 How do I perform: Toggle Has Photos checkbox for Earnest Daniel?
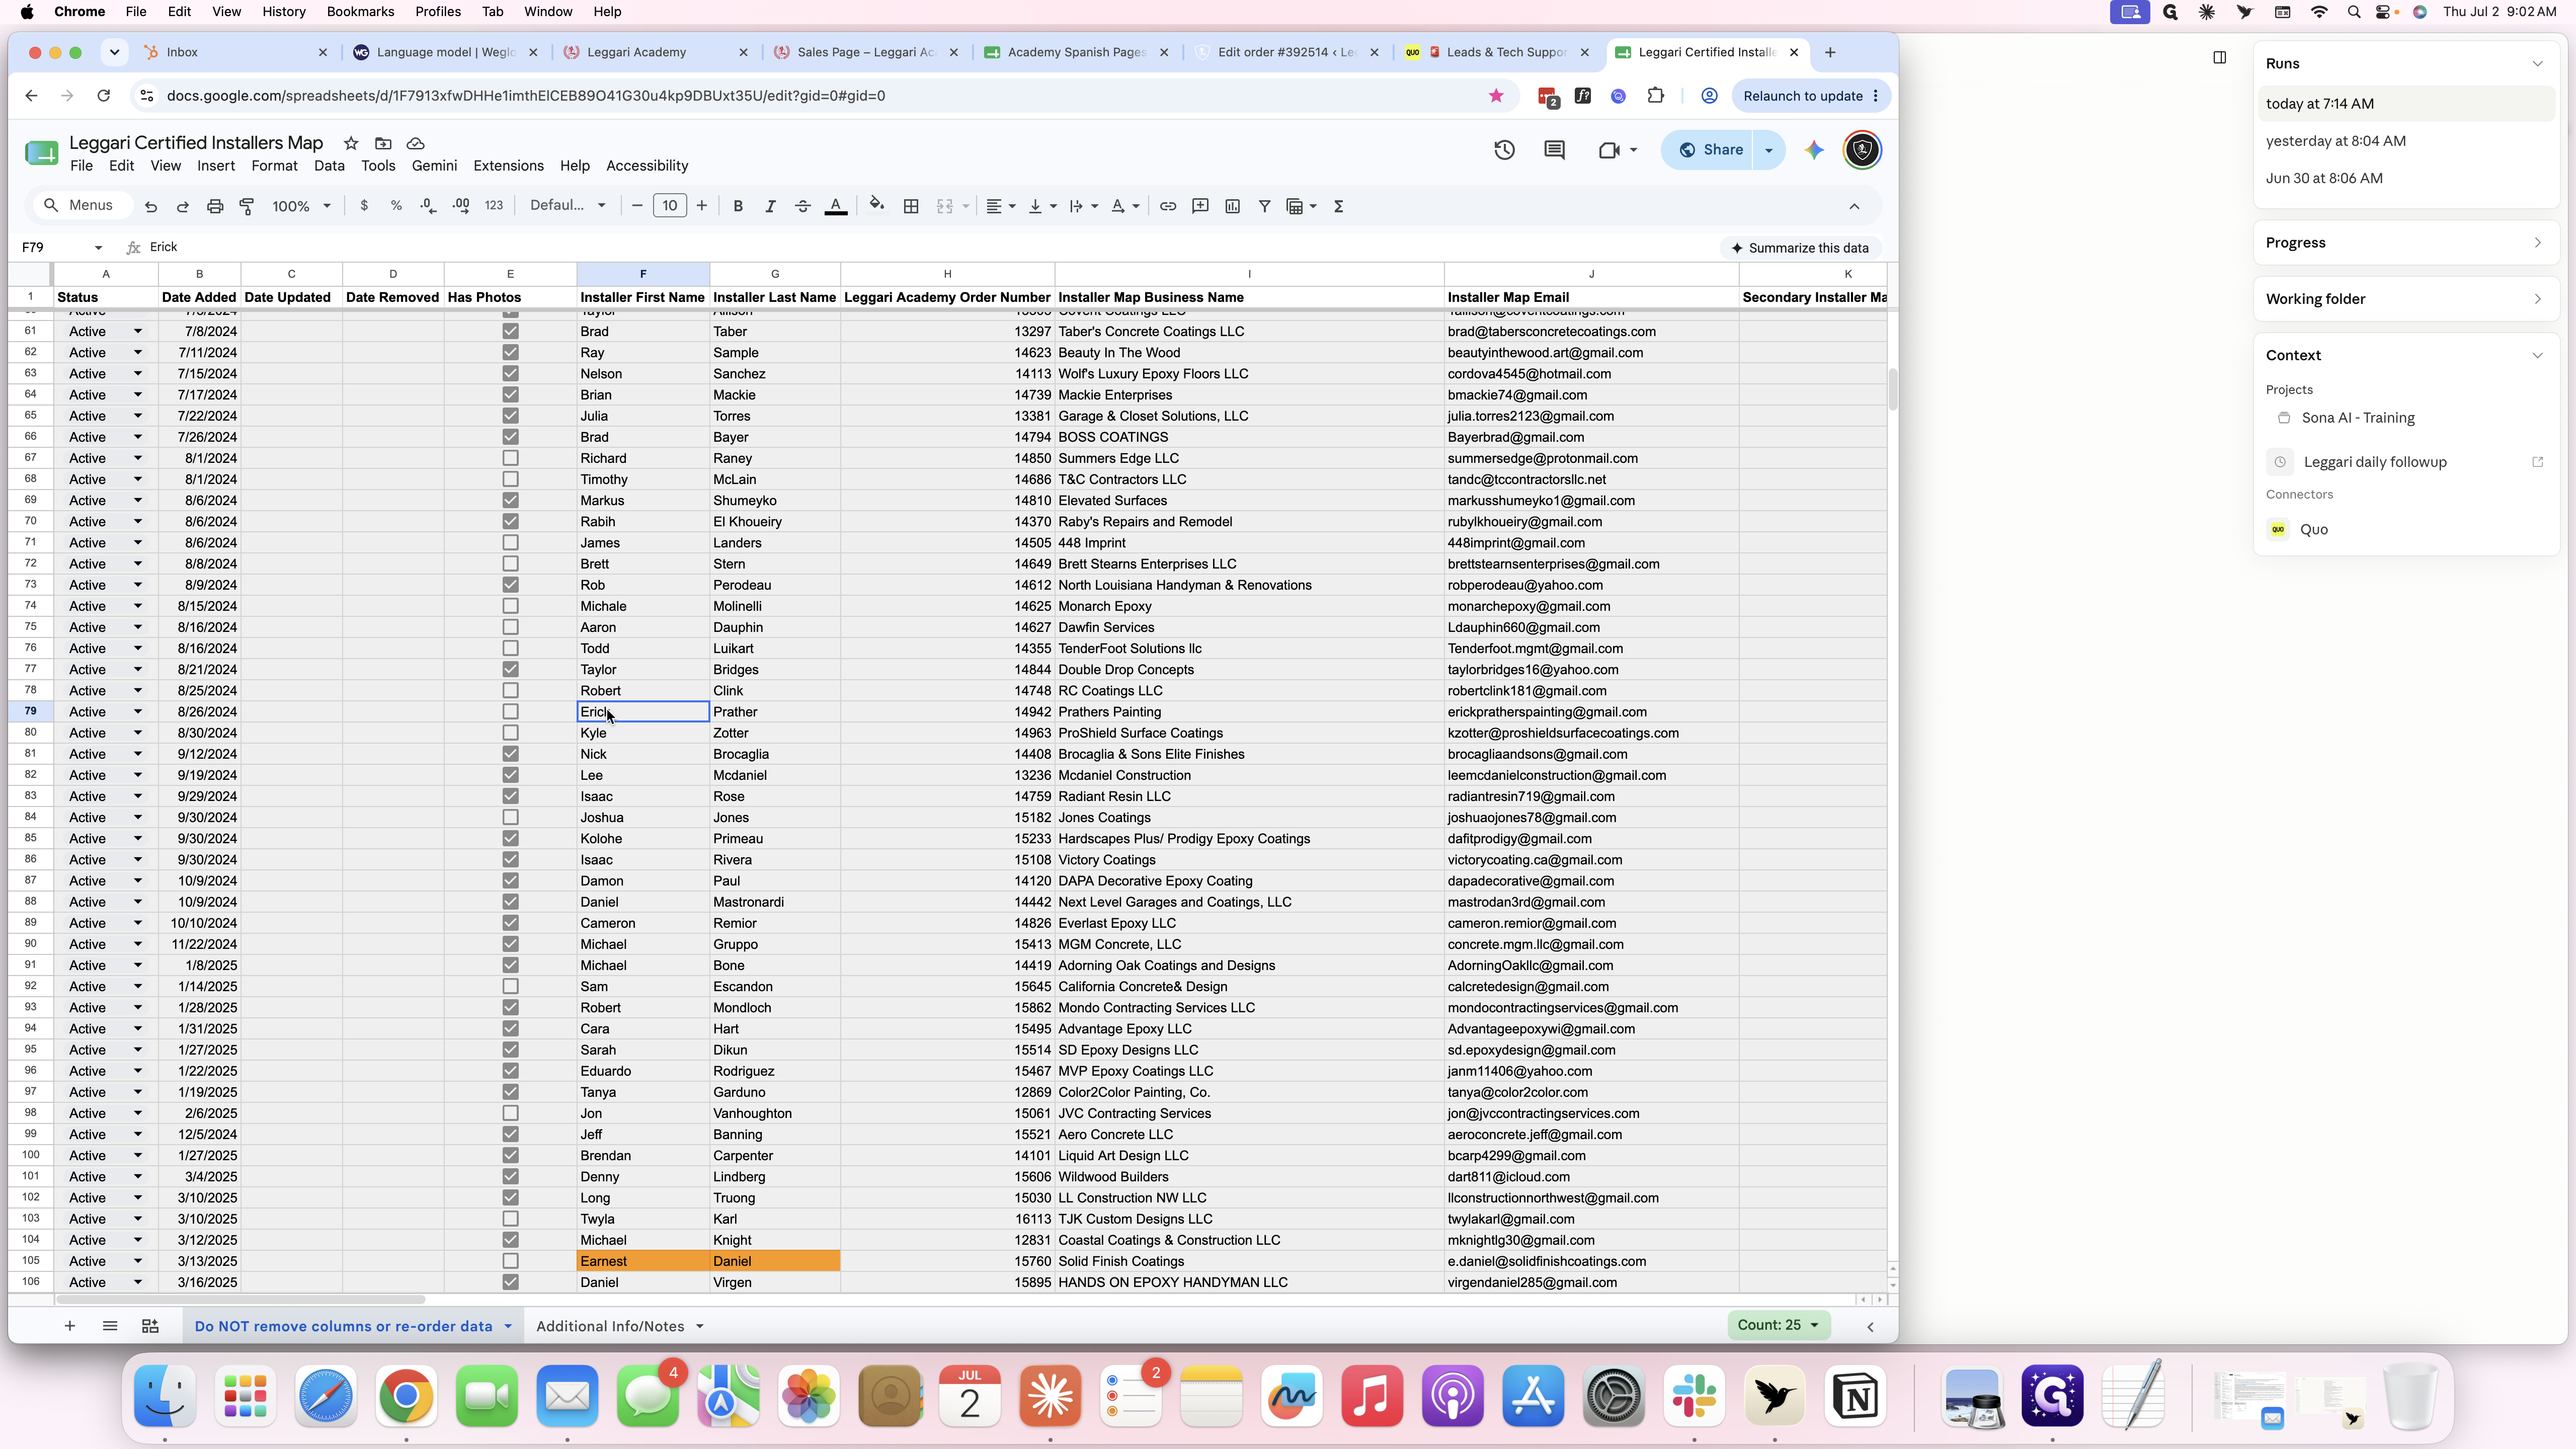pos(510,1261)
